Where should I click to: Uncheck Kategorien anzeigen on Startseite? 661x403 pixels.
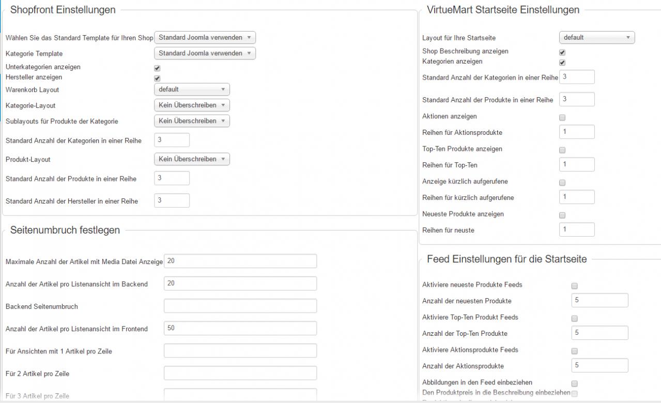tap(562, 63)
